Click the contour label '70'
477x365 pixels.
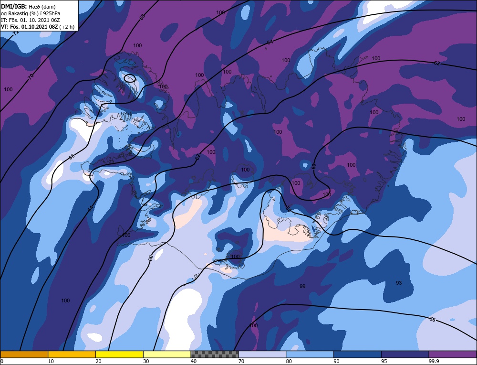click(31, 77)
